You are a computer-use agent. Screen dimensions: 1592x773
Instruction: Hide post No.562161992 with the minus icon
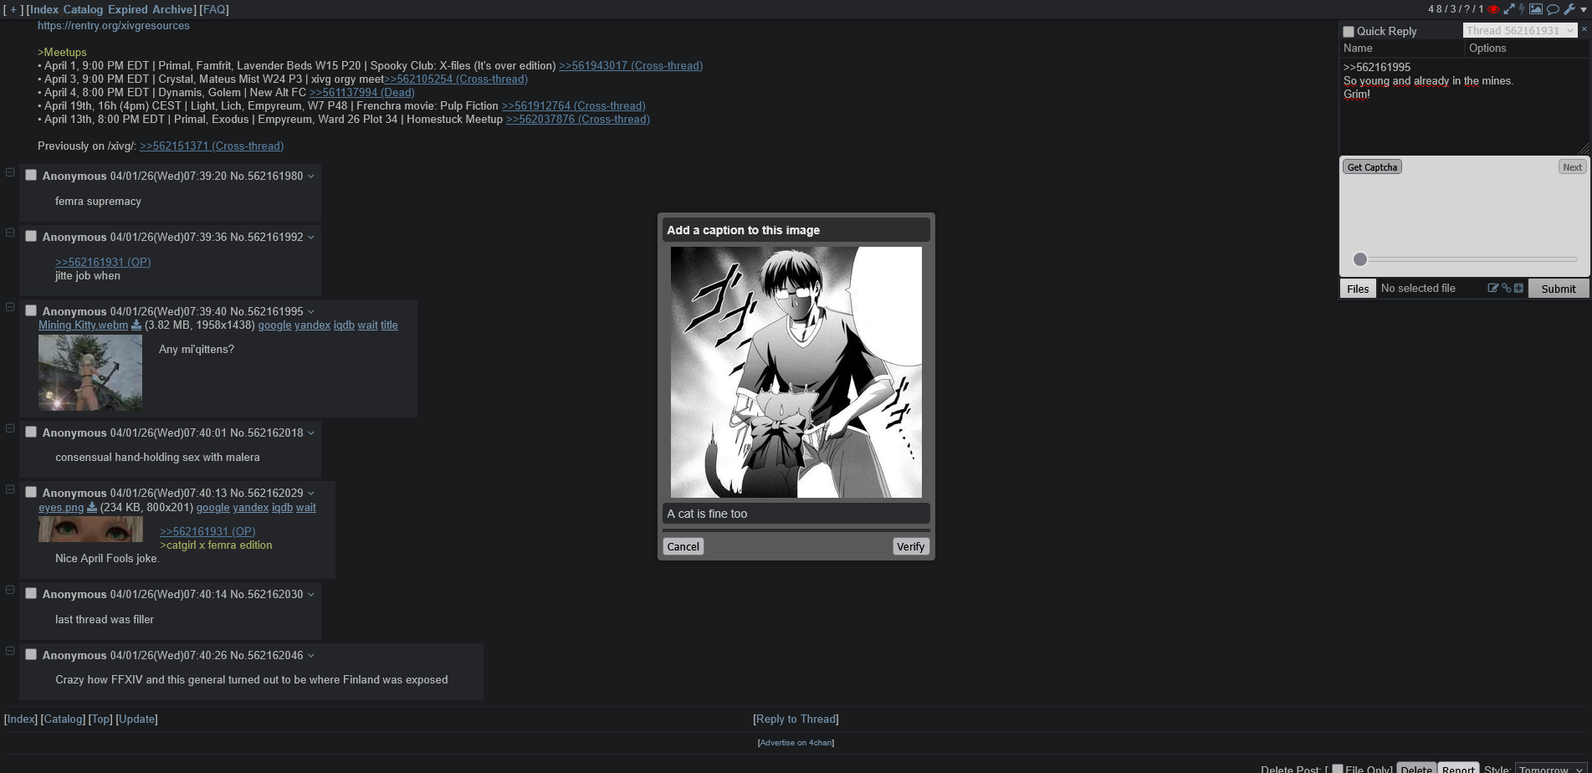point(10,233)
